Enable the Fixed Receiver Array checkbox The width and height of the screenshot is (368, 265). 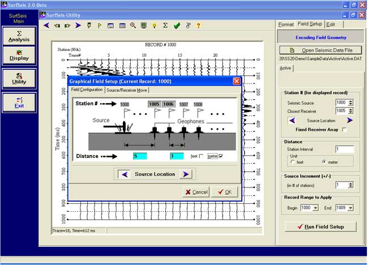(x=345, y=130)
